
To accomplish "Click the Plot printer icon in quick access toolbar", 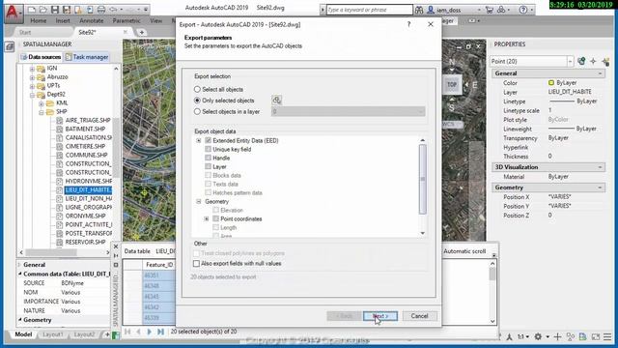I will (101, 9).
